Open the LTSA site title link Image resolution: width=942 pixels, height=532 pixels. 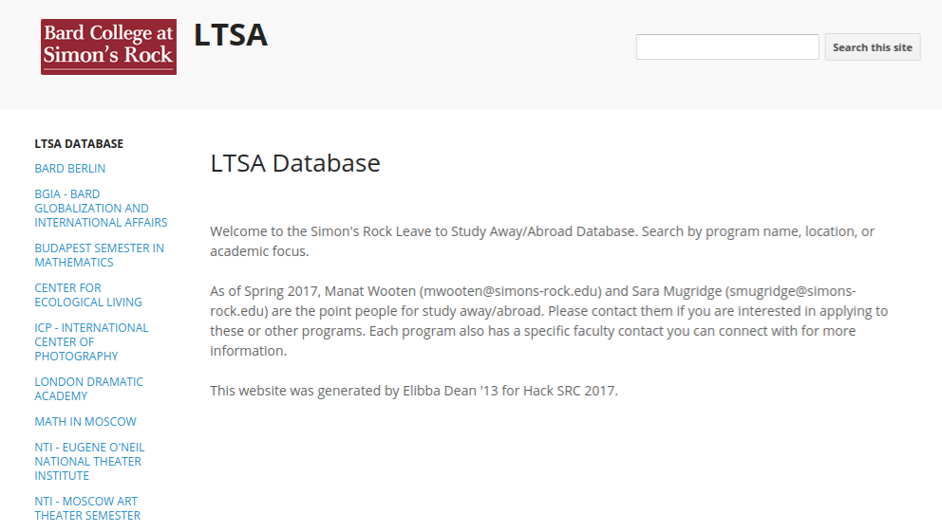(x=231, y=35)
